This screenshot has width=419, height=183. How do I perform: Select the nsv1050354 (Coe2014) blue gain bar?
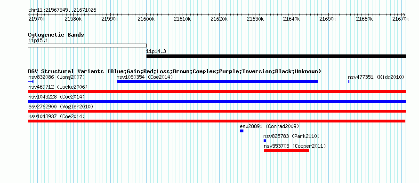tap(217, 82)
